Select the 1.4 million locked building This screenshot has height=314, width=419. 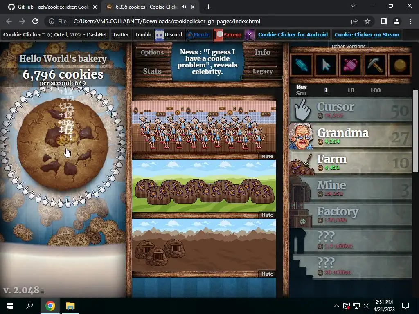(351, 241)
